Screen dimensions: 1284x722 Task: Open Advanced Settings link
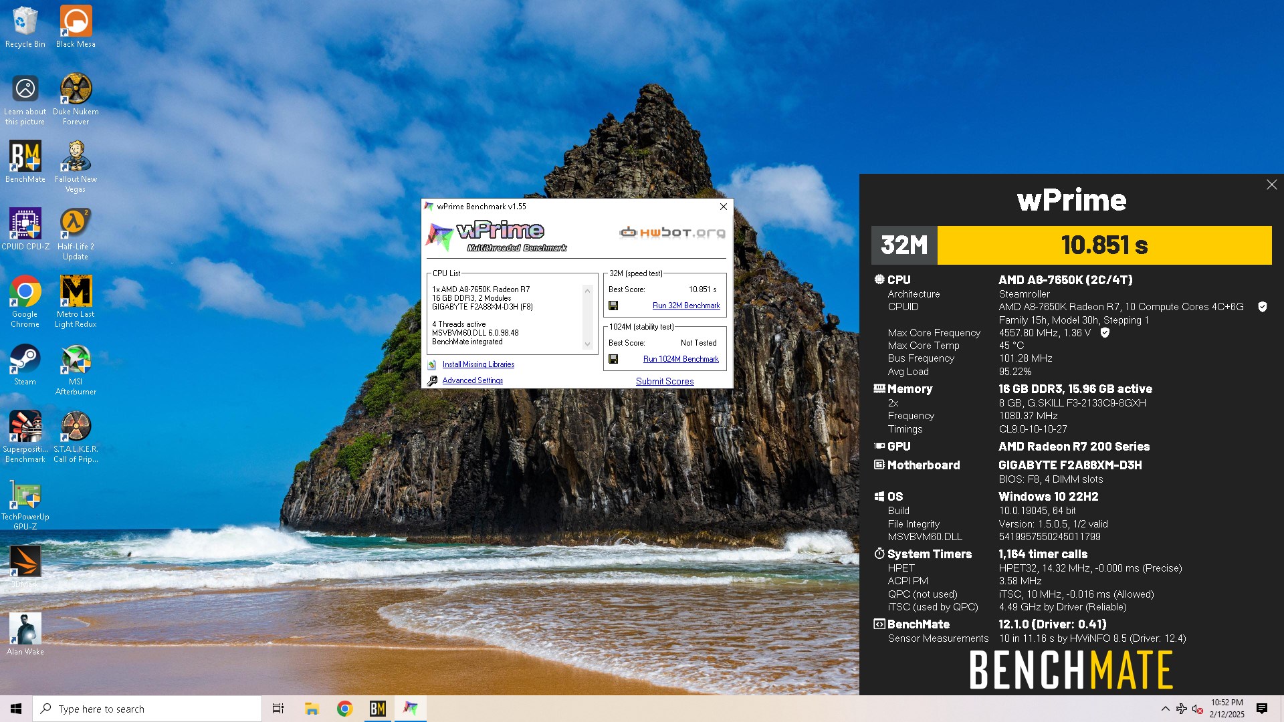point(473,380)
